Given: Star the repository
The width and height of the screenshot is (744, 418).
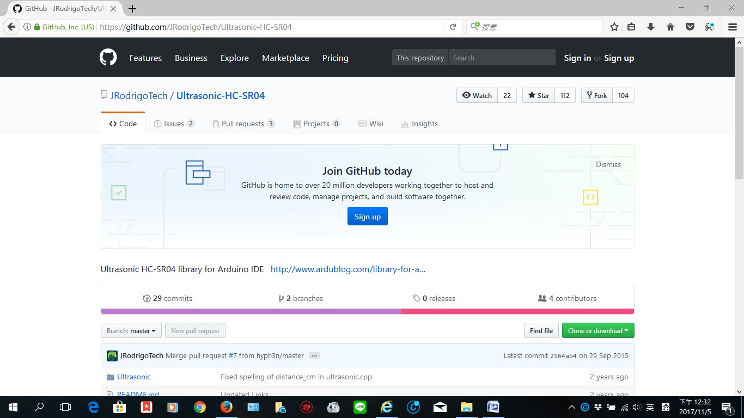Looking at the screenshot, I should click(538, 95).
